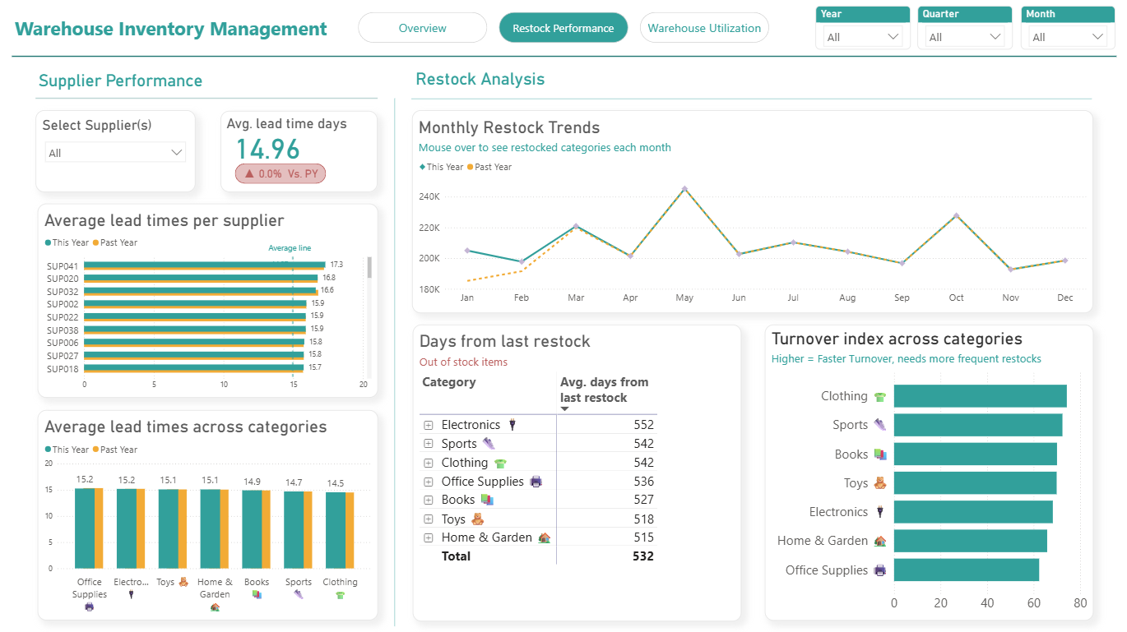Click the Clothing shirt icon in turnover chart
The height and width of the screenshot is (632, 1127).
pyautogui.click(x=880, y=397)
